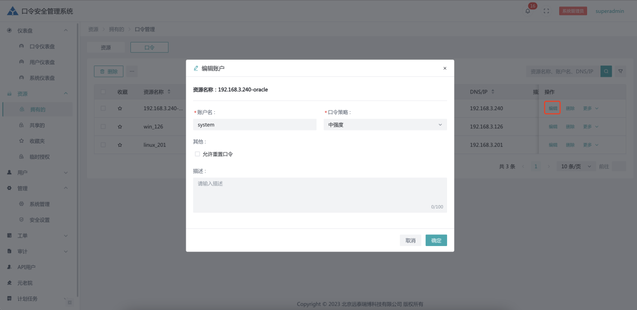
Task: Star the linux_201 resource as favorite
Action: [120, 145]
